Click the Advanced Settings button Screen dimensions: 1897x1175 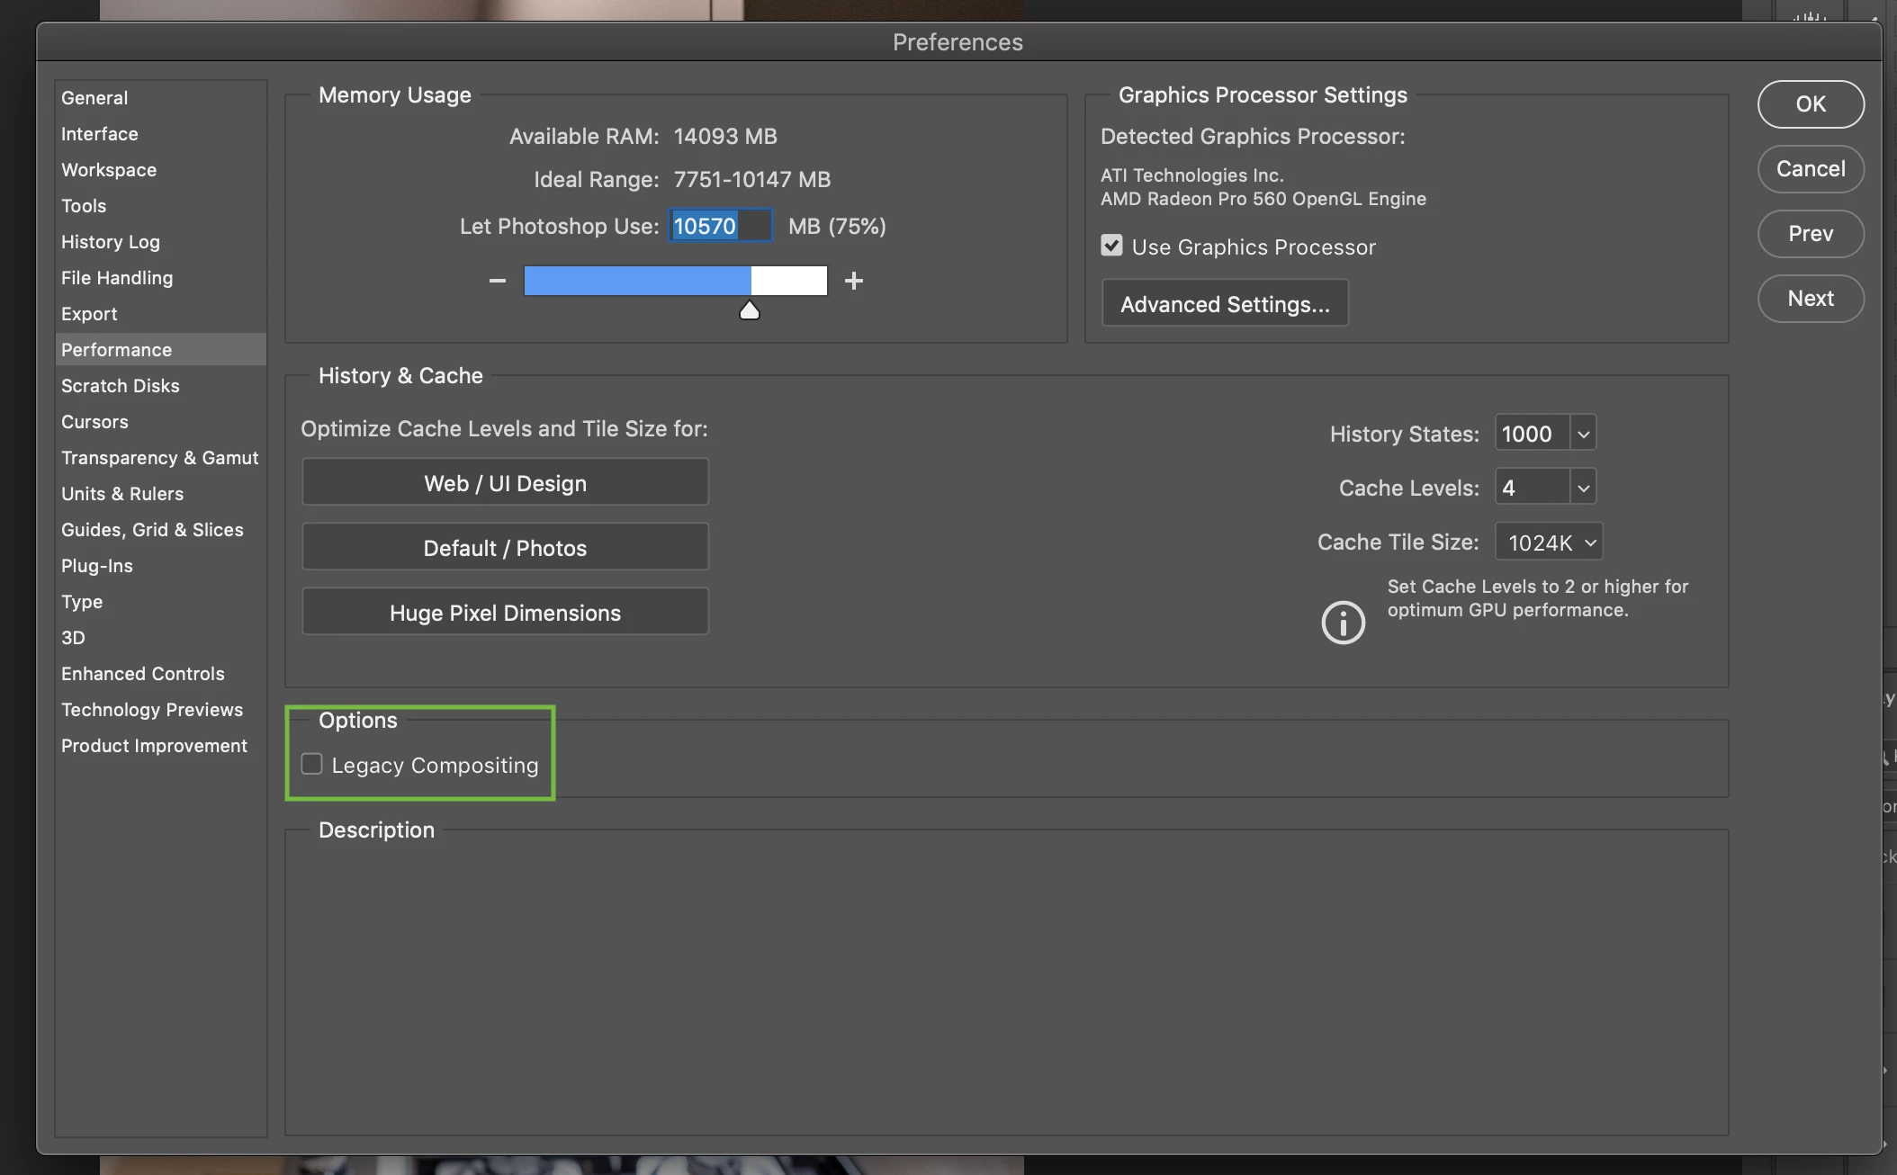tap(1224, 304)
